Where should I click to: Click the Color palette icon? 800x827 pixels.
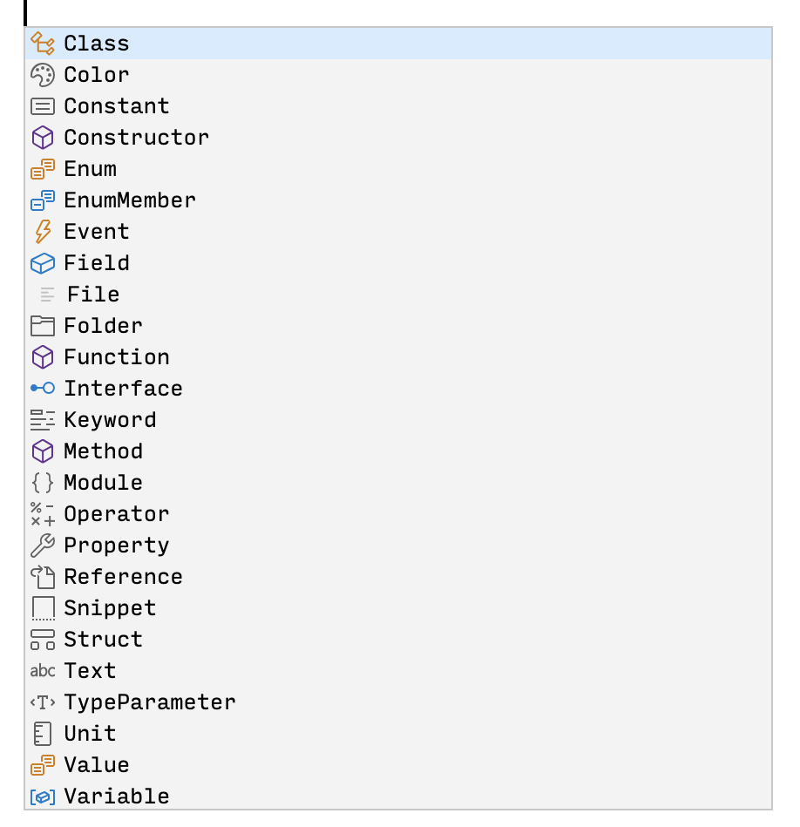click(43, 74)
